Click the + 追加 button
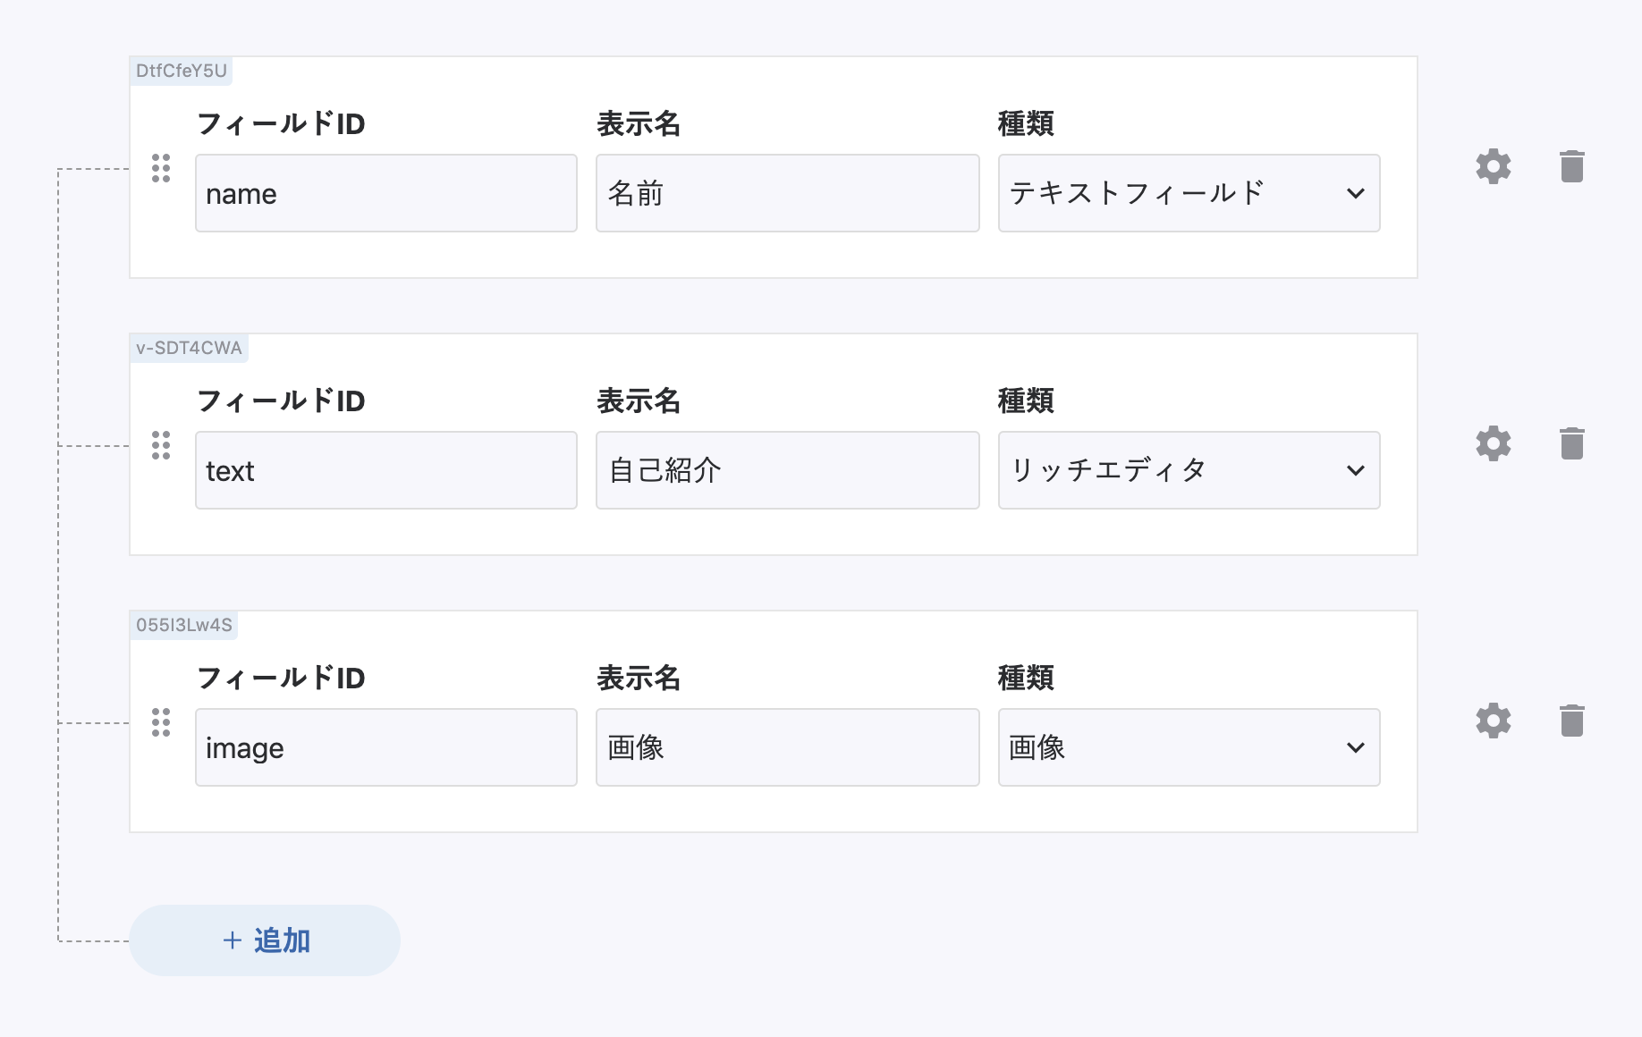 (265, 940)
